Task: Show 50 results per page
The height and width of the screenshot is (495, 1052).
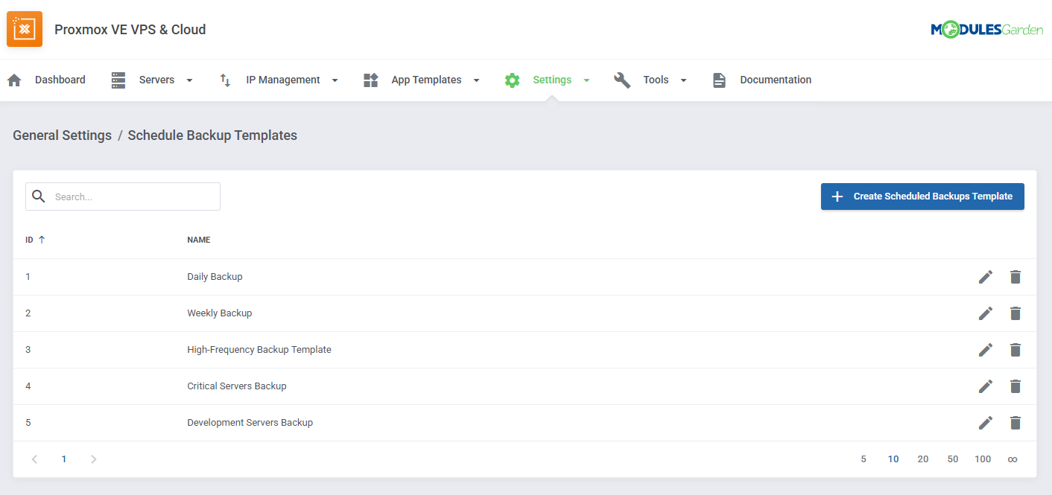Action: point(953,459)
